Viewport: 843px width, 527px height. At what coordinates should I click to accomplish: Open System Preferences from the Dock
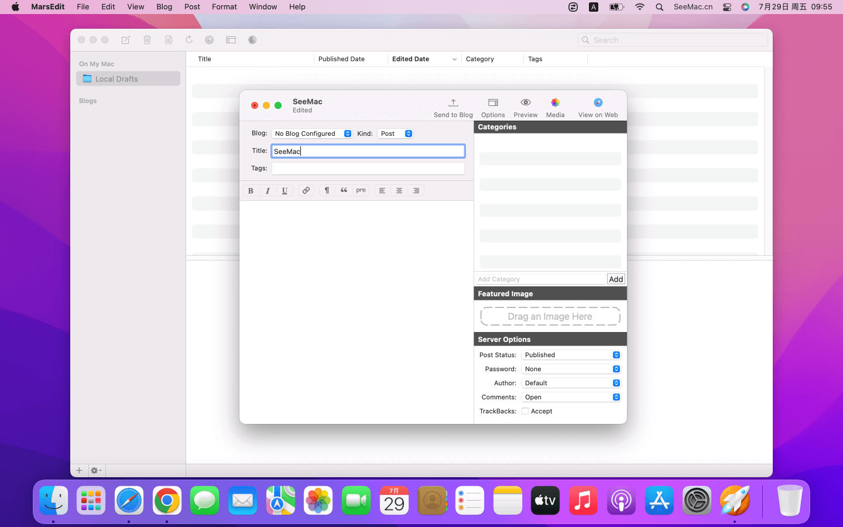pyautogui.click(x=697, y=501)
